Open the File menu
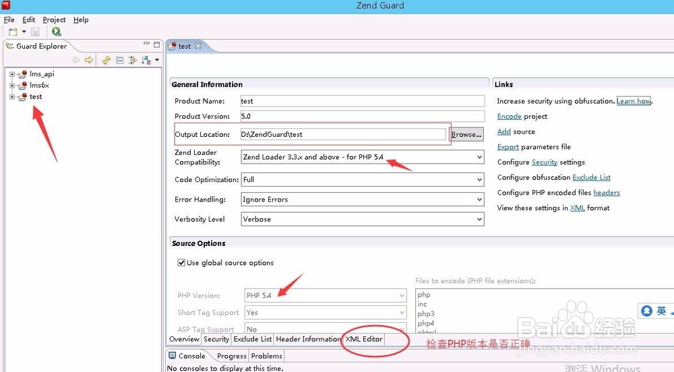 (9, 20)
